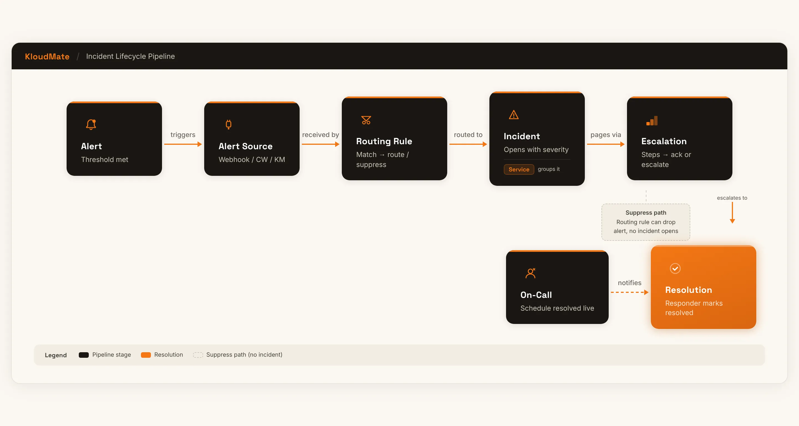This screenshot has width=799, height=426.
Task: Click the dashed Suppress path legend swatch
Action: pyautogui.click(x=198, y=355)
